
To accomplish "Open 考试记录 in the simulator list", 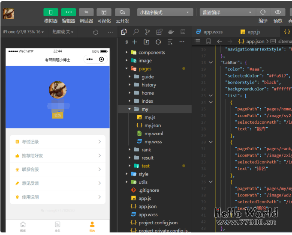I will click(57, 142).
